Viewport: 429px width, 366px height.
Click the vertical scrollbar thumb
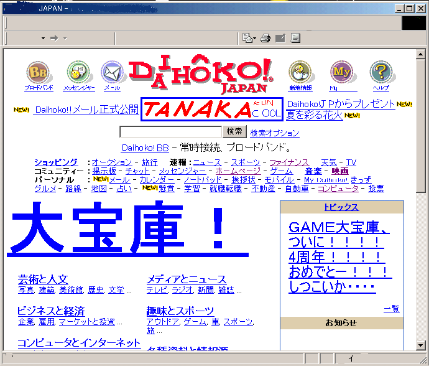(x=420, y=126)
